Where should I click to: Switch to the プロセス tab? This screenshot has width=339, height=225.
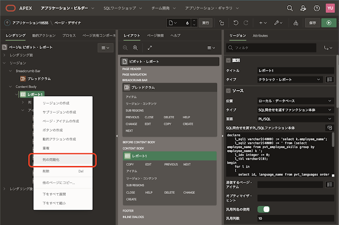pos(69,36)
